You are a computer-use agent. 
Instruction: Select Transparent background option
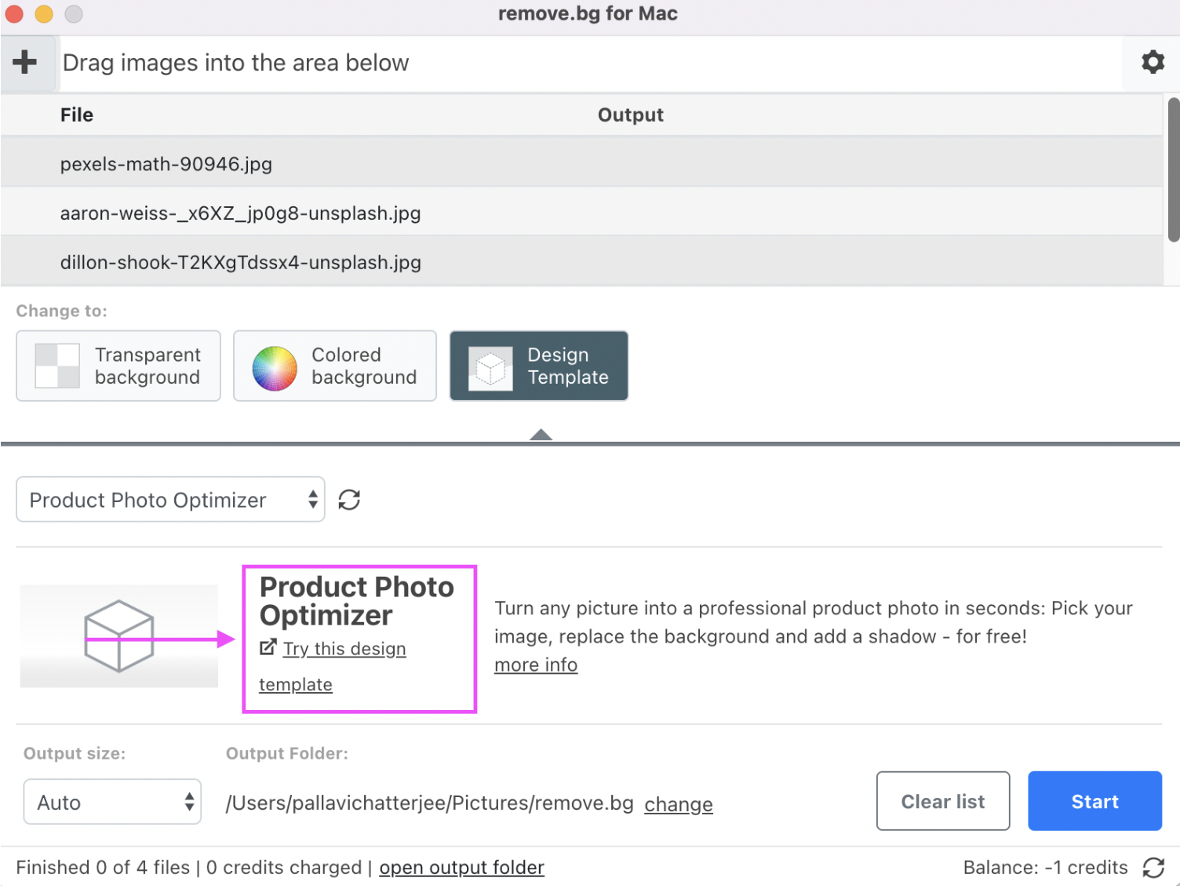click(118, 366)
